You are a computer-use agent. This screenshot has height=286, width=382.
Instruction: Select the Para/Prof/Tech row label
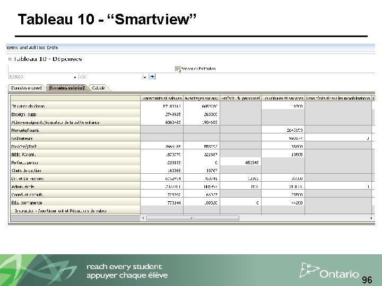coord(75,146)
